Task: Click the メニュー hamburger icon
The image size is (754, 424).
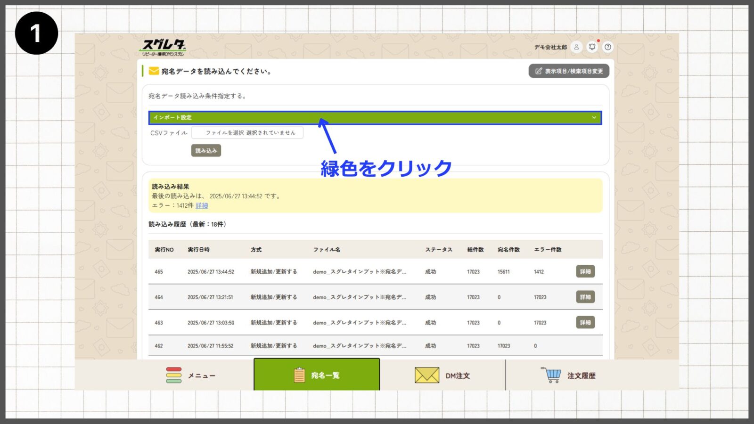Action: [173, 375]
